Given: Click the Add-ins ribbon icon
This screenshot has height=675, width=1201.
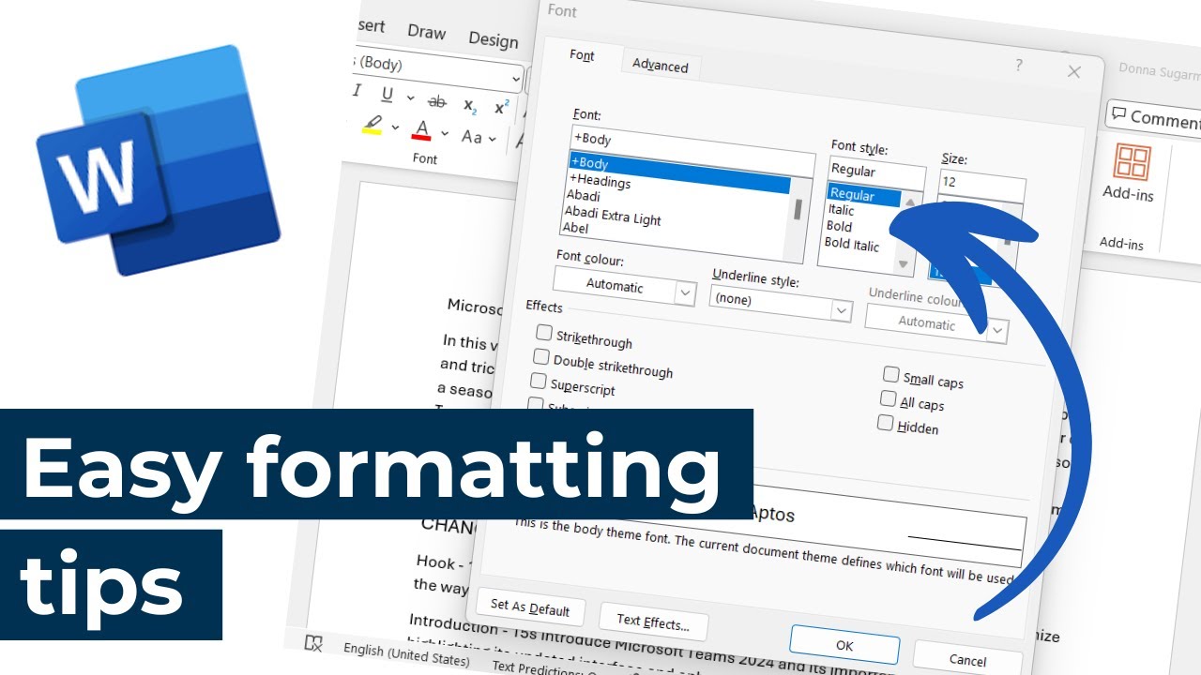Looking at the screenshot, I should pyautogui.click(x=1131, y=173).
